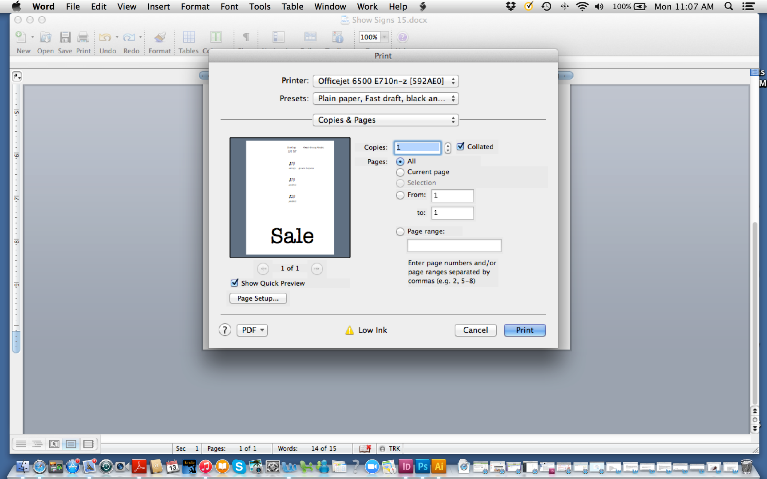Select the Save icon in the toolbar
Image resolution: width=767 pixels, height=479 pixels.
tap(65, 37)
